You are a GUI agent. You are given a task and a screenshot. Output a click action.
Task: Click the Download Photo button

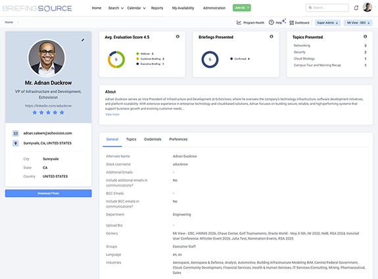[x=48, y=193]
